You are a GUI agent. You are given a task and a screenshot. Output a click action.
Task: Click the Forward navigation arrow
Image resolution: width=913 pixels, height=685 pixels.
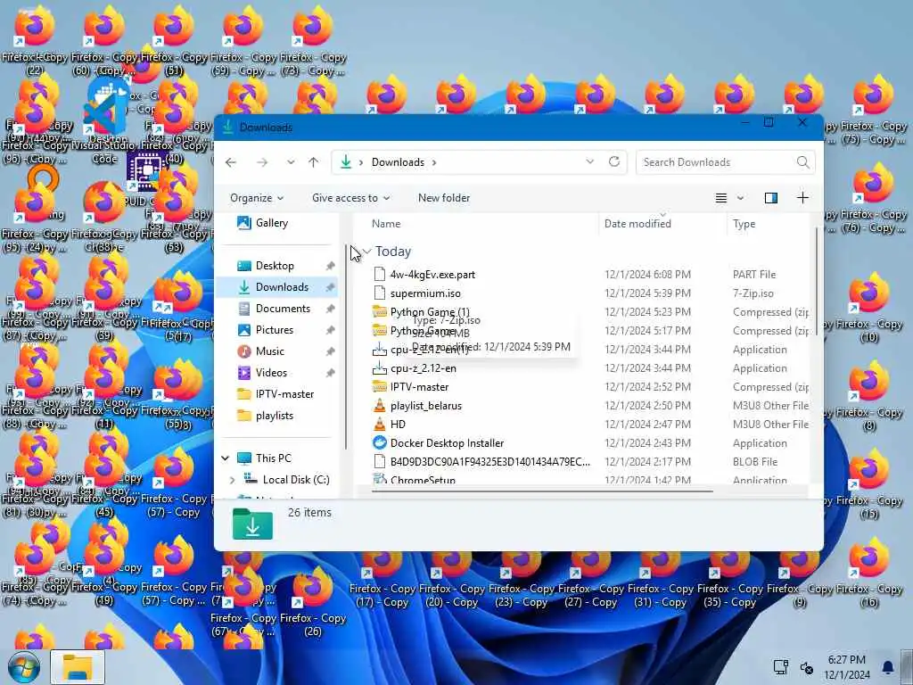tap(262, 162)
